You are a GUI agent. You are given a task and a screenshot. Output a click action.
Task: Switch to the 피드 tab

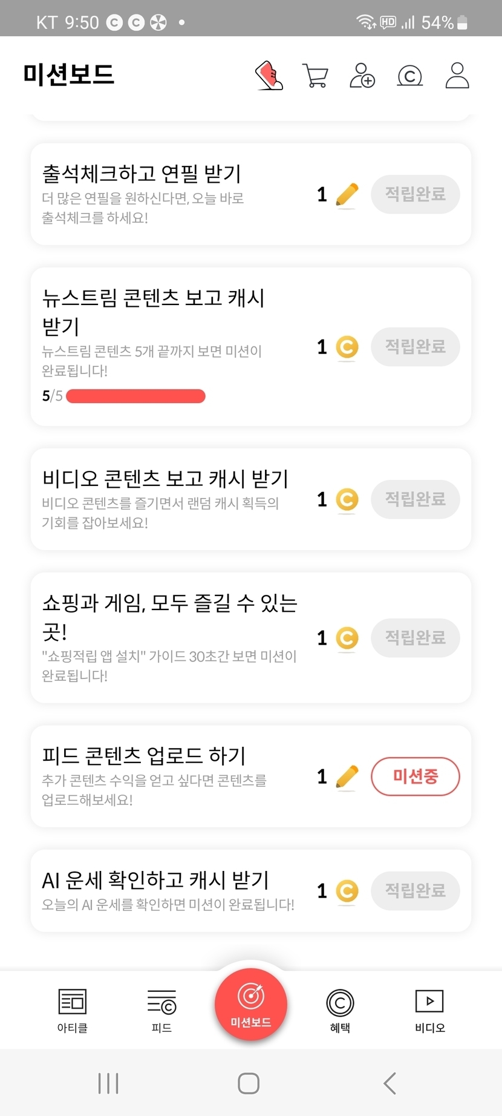point(161,1009)
